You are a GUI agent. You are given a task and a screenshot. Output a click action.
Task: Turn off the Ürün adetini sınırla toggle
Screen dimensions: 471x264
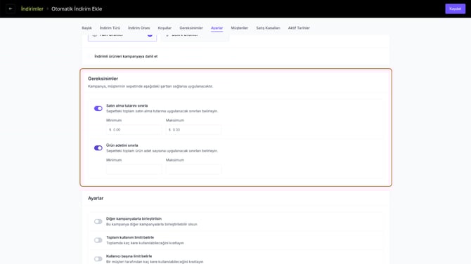[98, 148]
